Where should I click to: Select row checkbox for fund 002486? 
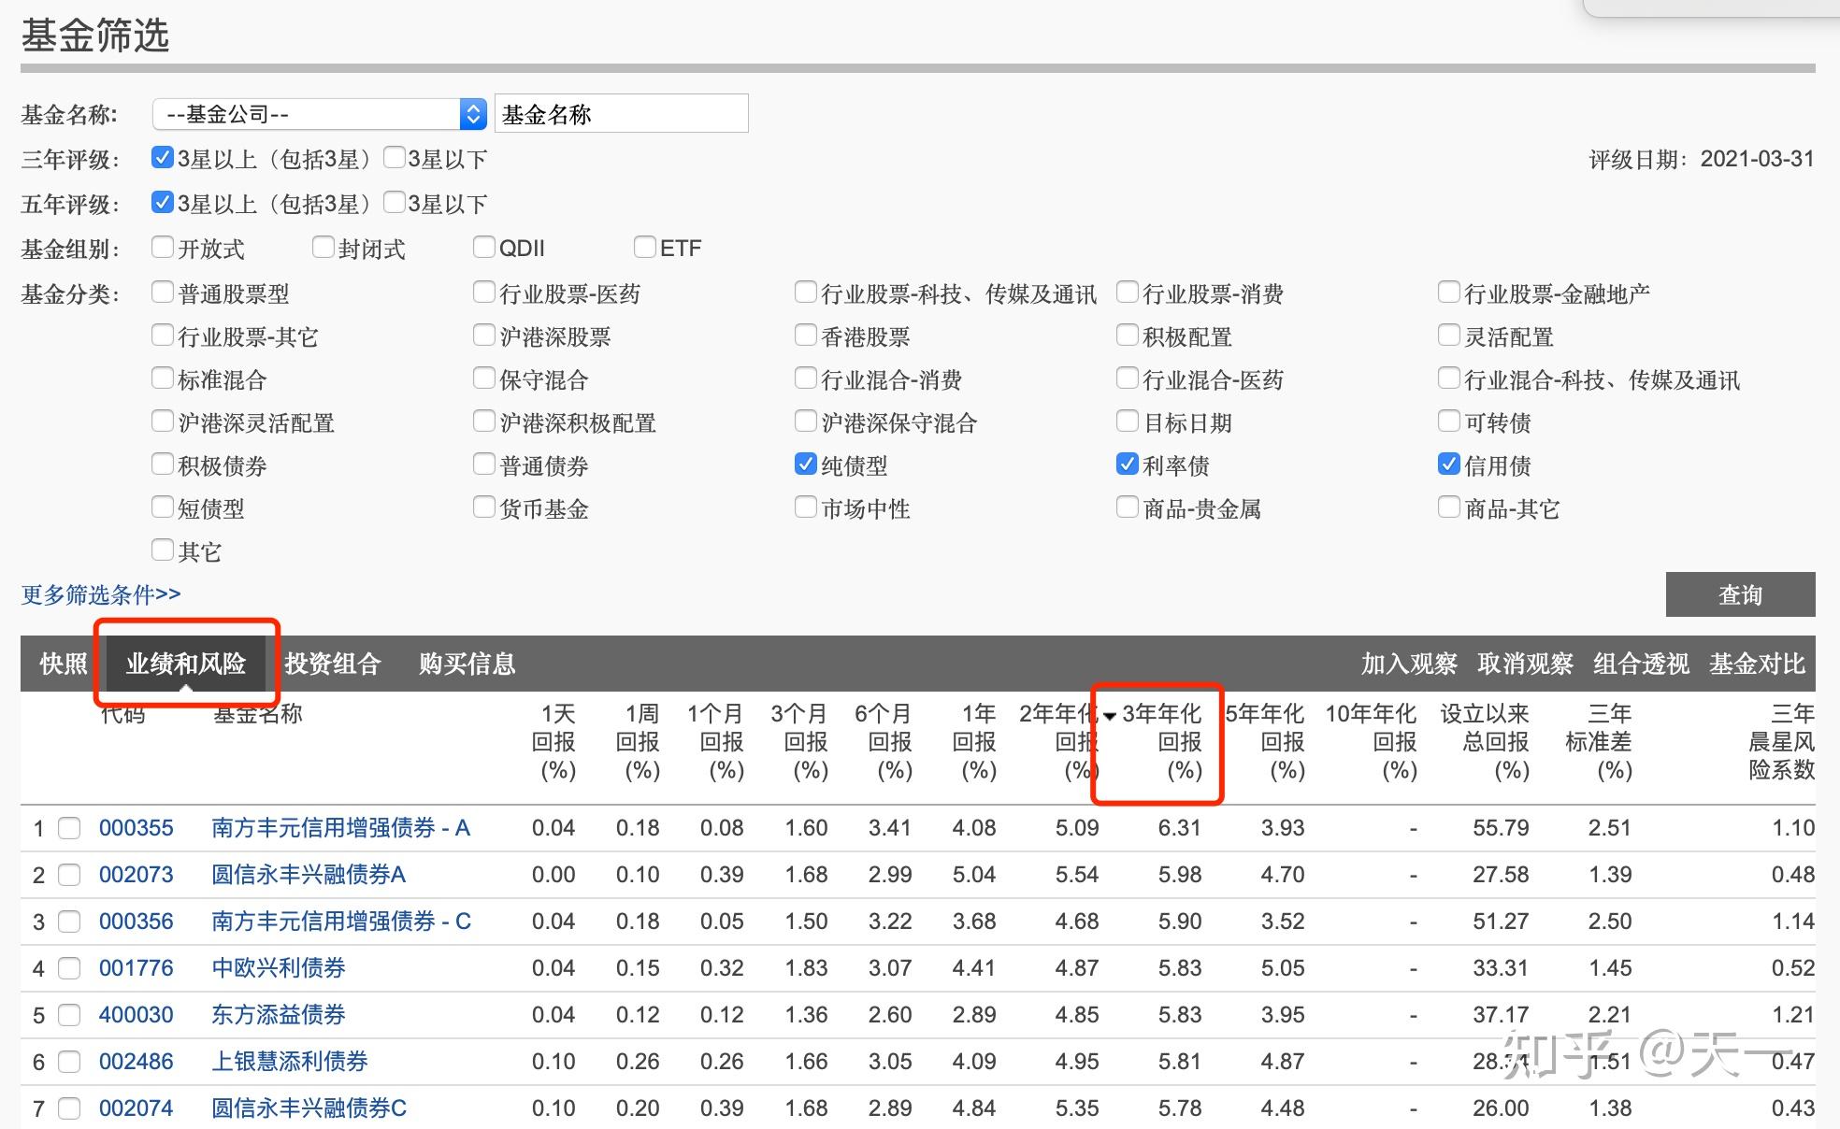pos(69,1062)
